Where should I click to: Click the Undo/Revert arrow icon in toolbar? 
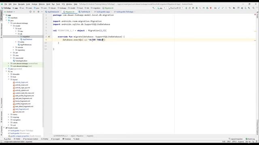[229, 8]
